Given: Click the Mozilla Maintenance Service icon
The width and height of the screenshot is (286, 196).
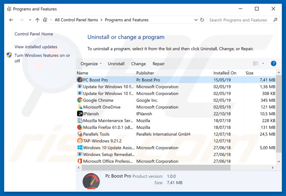Looking at the screenshot, I should tap(80, 120).
